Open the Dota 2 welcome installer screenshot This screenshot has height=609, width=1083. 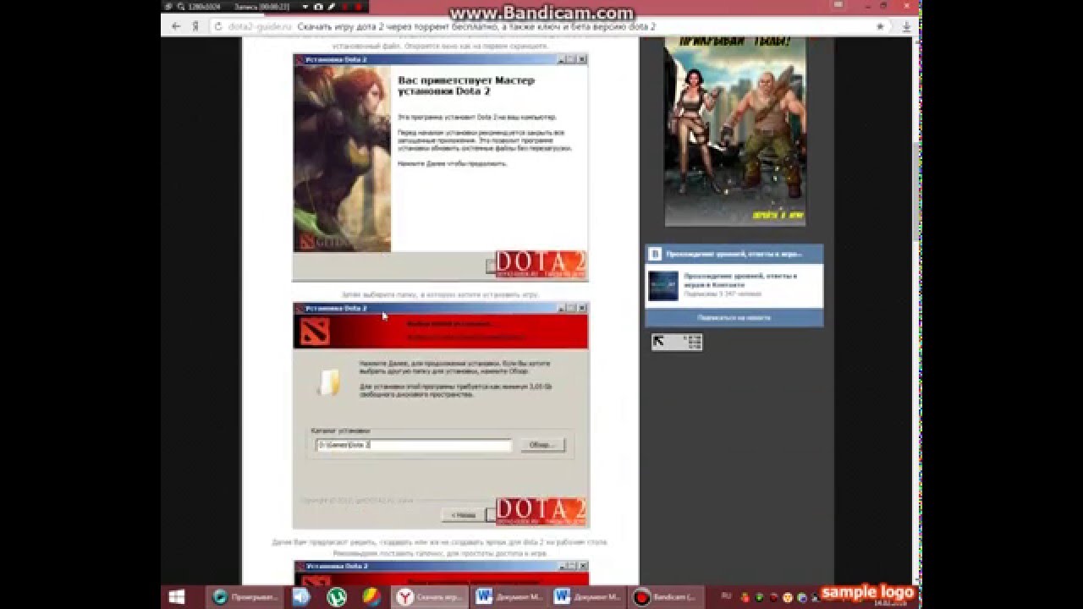pyautogui.click(x=440, y=167)
